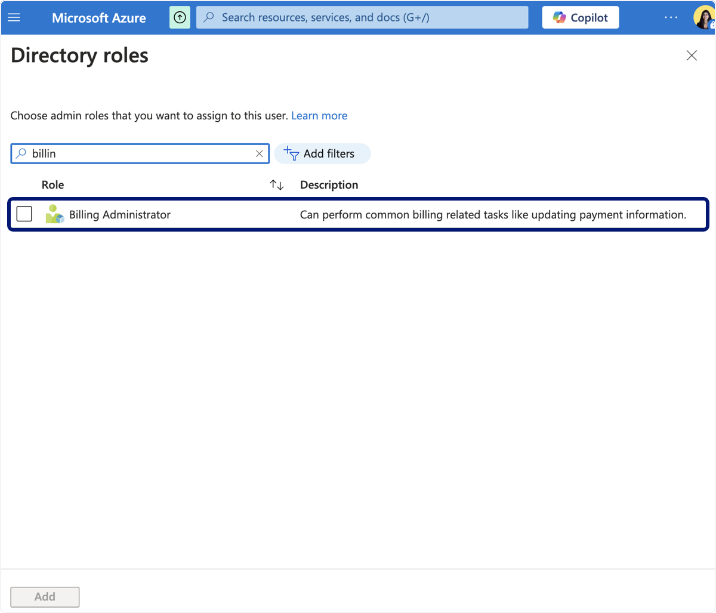The height and width of the screenshot is (613, 716).
Task: Select the Billing Administrator role name
Action: (x=120, y=215)
